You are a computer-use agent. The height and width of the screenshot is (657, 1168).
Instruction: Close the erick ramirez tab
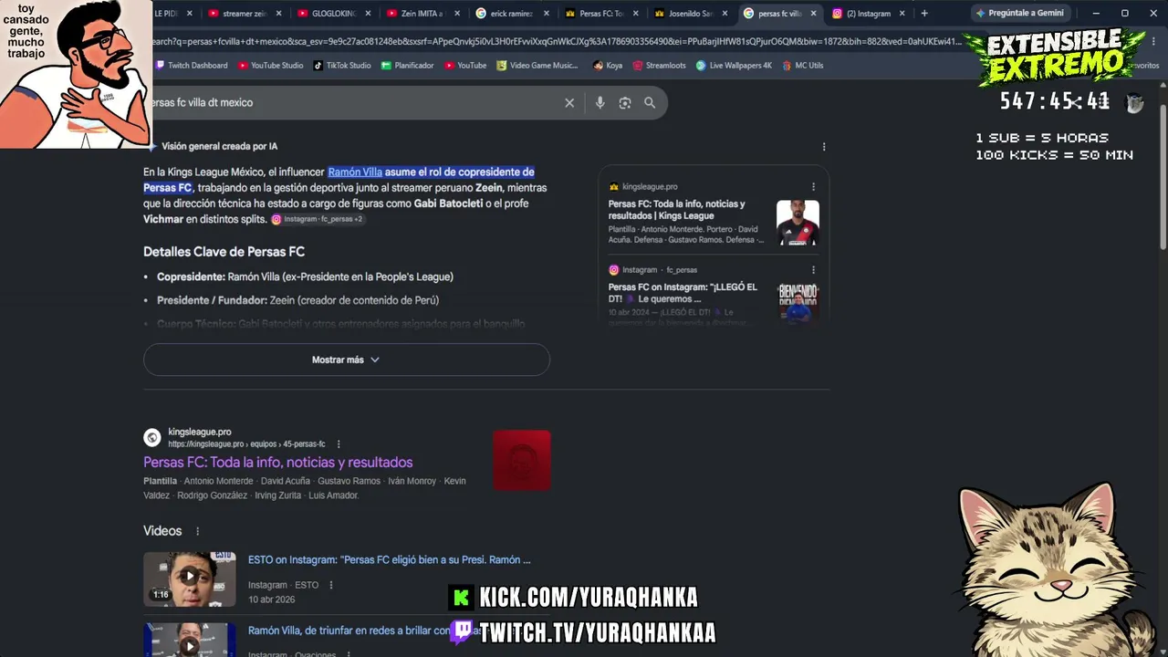[x=546, y=14]
